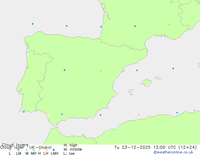Select the LMH marker in the Bay of Biscay
The width and height of the screenshot is (200, 155).
coord(67,26)
